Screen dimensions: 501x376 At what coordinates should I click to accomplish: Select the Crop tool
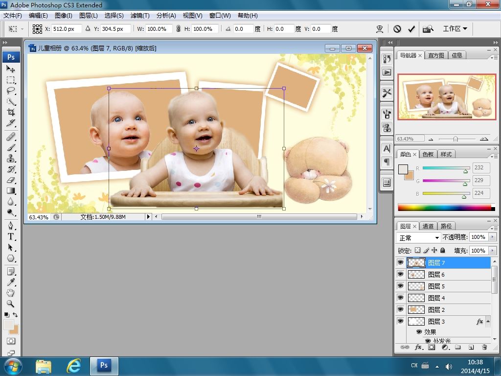(11, 112)
